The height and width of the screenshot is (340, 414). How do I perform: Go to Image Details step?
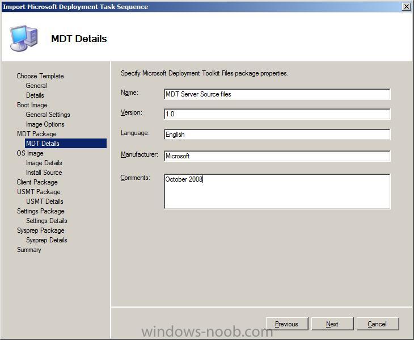tap(44, 163)
